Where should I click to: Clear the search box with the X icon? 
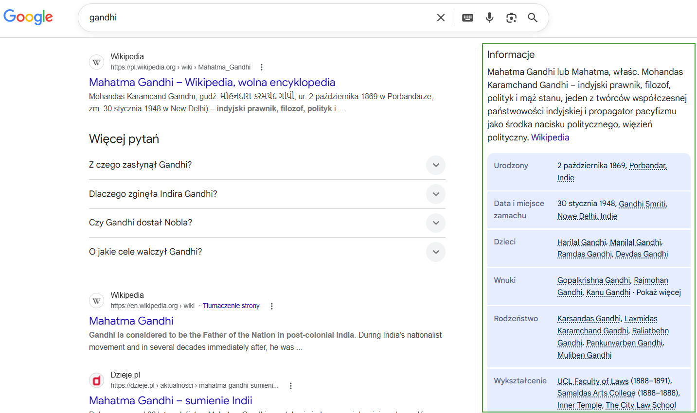pyautogui.click(x=441, y=17)
